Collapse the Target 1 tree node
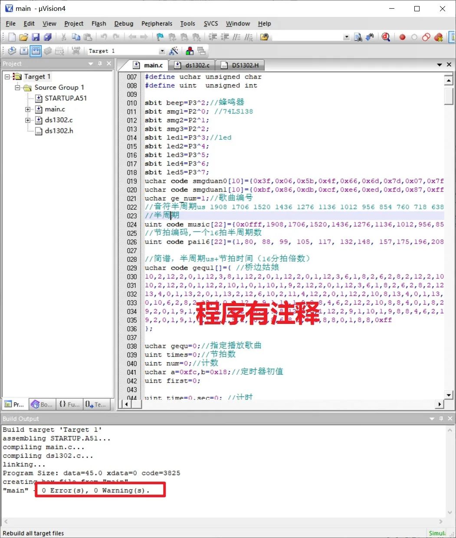 (x=7, y=76)
